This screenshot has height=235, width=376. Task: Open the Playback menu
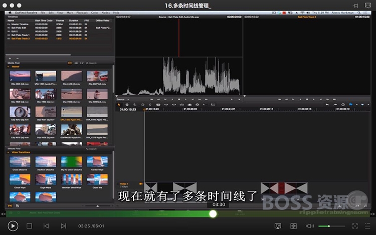[x=82, y=13]
